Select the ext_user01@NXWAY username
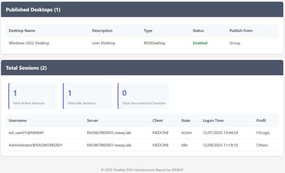285x173 pixels. click(26, 133)
